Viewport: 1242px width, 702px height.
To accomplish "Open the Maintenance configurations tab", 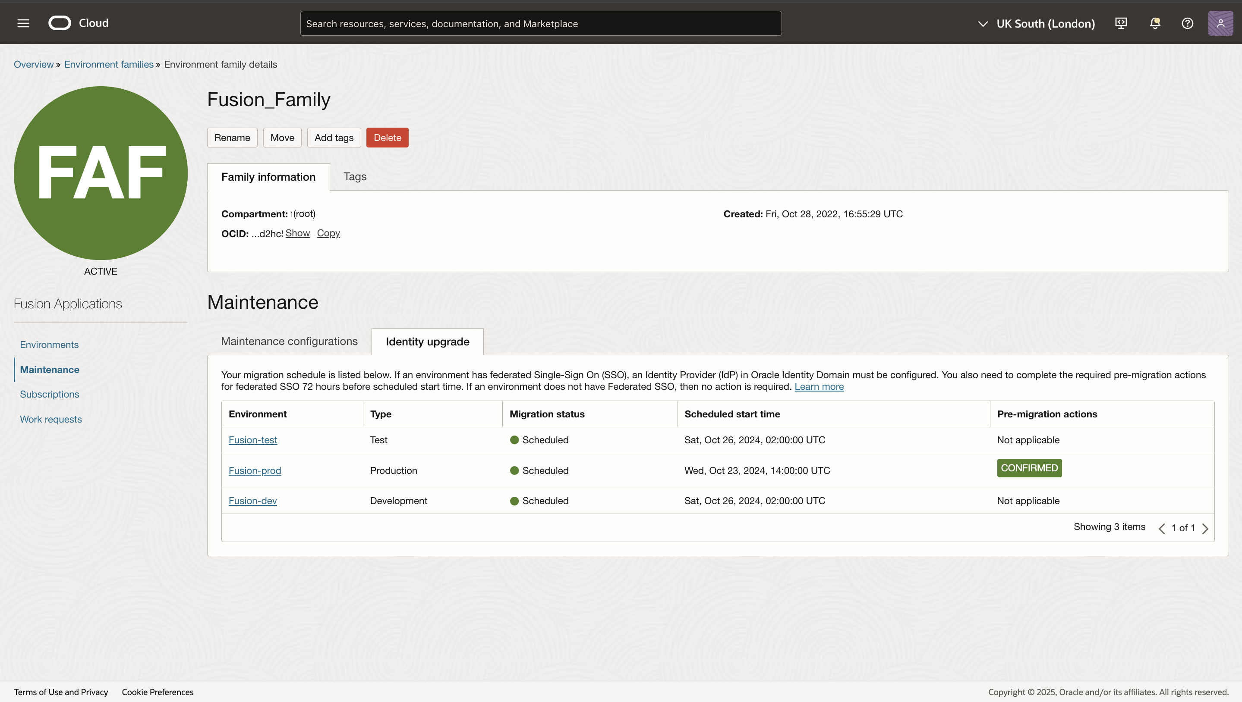I will click(x=289, y=342).
